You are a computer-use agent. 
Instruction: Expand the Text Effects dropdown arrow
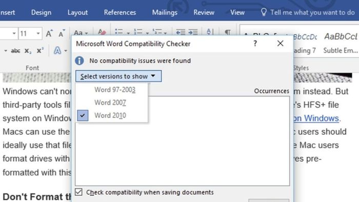66,51
